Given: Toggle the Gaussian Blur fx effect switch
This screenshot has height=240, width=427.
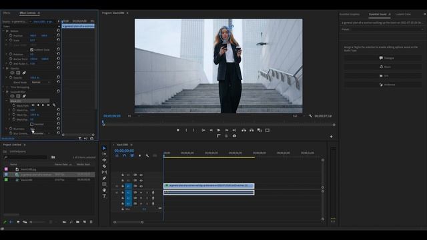Looking at the screenshot, I should coord(7,92).
